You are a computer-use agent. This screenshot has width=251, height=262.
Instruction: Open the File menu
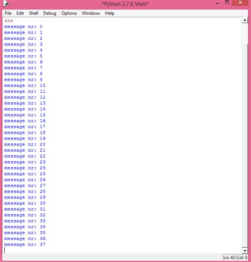click(8, 13)
